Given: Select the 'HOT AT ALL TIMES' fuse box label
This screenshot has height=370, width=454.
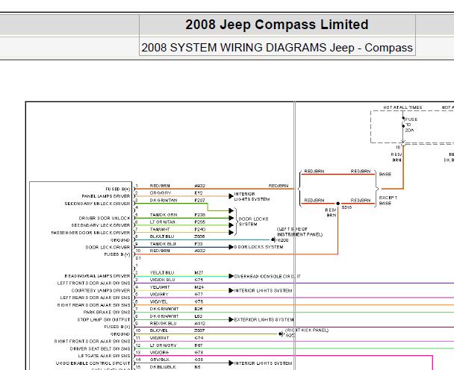Looking at the screenshot, I should pyautogui.click(x=402, y=107).
